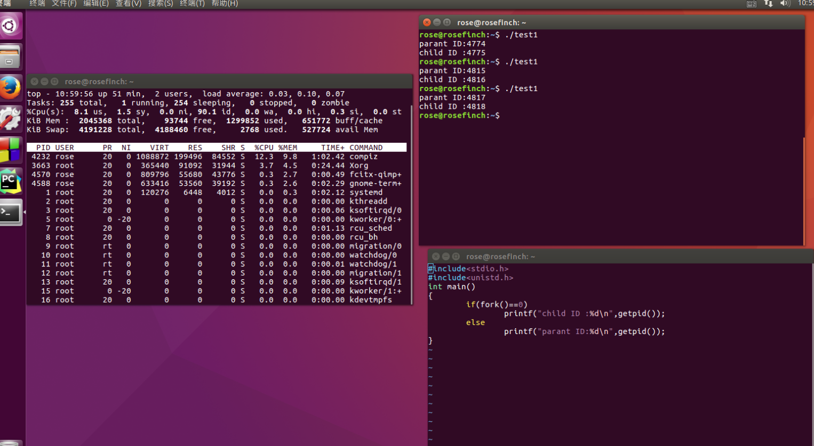Maximize the vim editor terminal window

456,256
